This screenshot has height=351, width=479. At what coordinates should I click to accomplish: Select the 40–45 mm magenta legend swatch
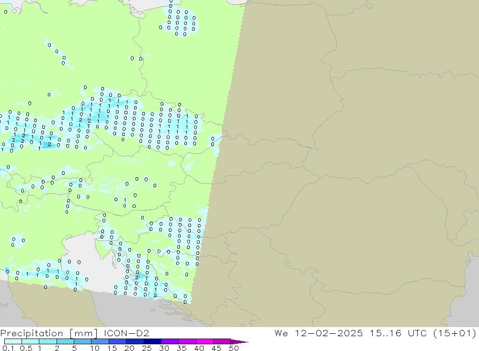click(205, 341)
